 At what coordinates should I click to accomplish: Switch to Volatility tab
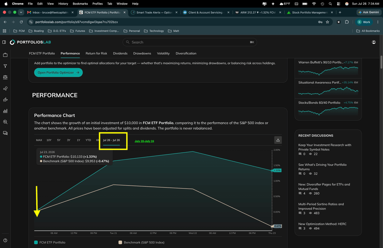[x=163, y=53]
